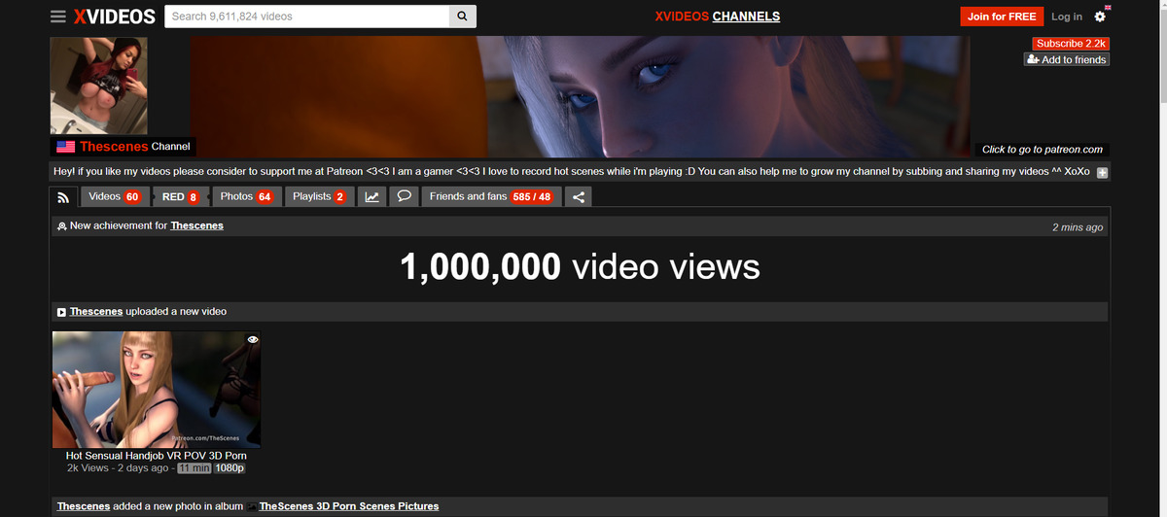Screen dimensions: 1167x517
Task: Open the channel statistics chart icon
Action: [x=371, y=197]
